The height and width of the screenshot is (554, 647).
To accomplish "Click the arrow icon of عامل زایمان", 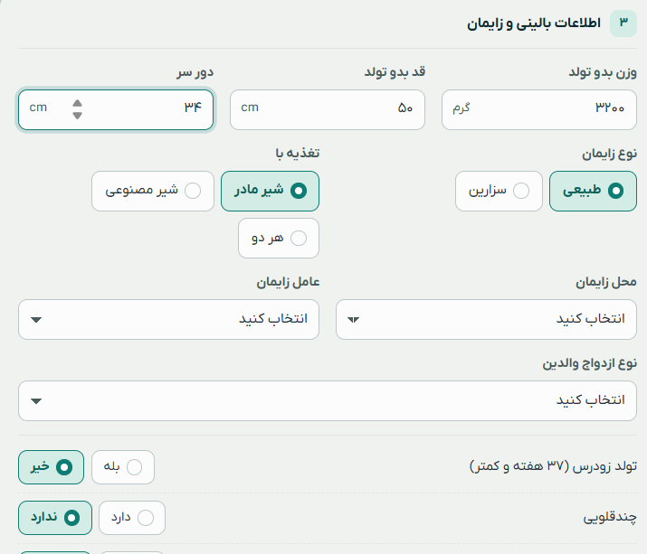I will (x=36, y=319).
